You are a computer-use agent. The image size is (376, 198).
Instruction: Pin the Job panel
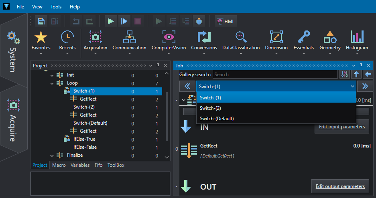pos(361,65)
